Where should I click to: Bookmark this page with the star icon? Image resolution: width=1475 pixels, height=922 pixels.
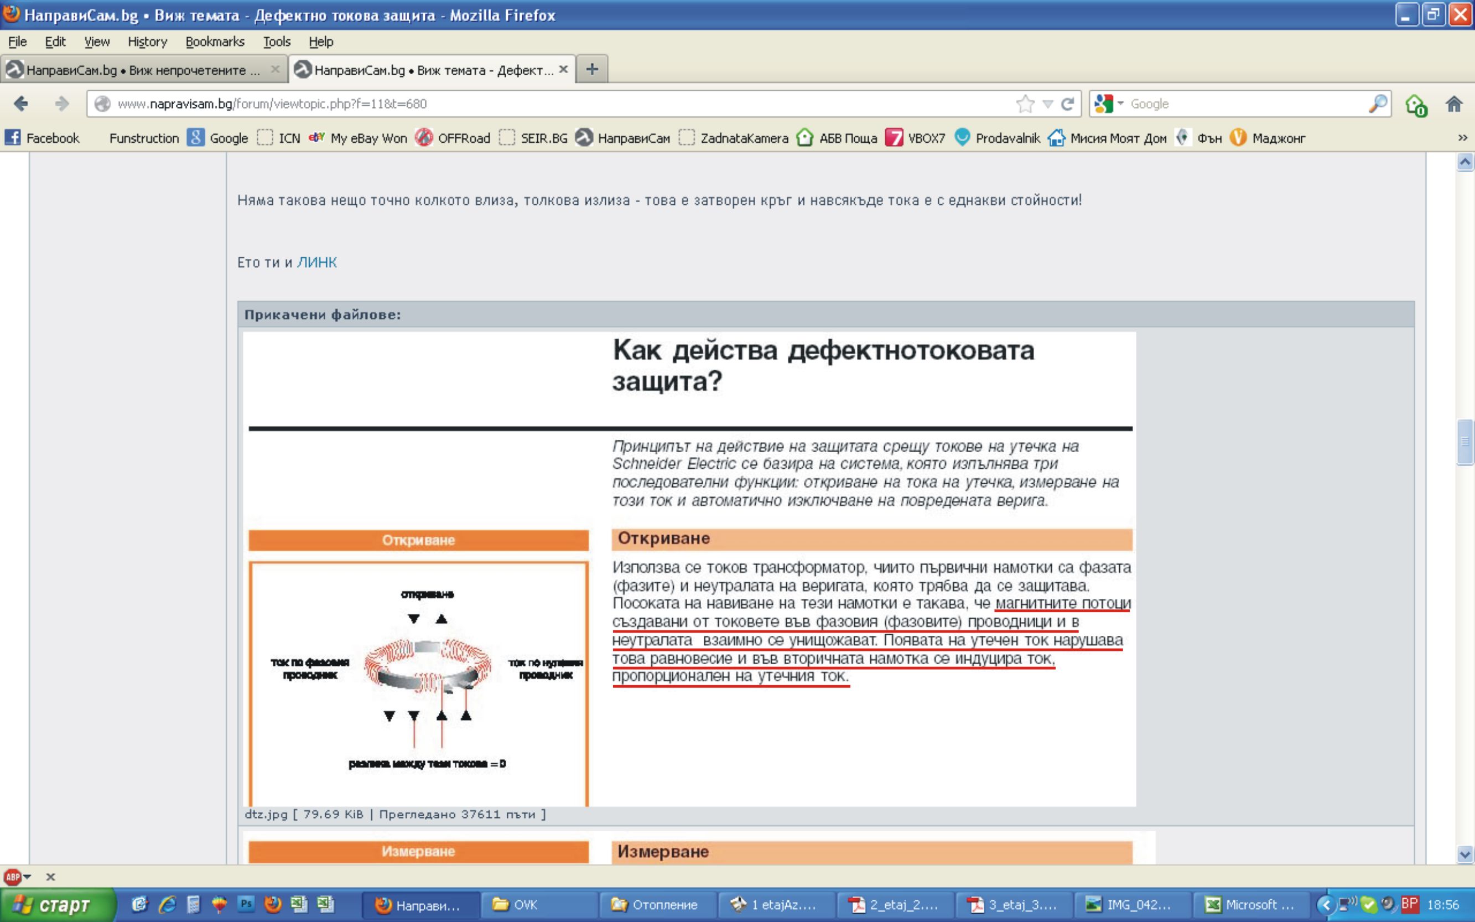pos(1025,103)
